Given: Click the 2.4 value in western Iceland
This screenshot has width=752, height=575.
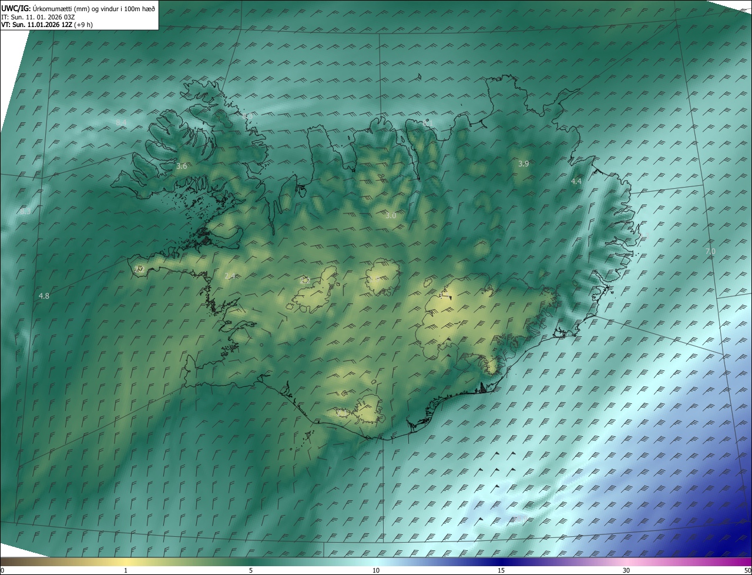Looking at the screenshot, I should 230,276.
